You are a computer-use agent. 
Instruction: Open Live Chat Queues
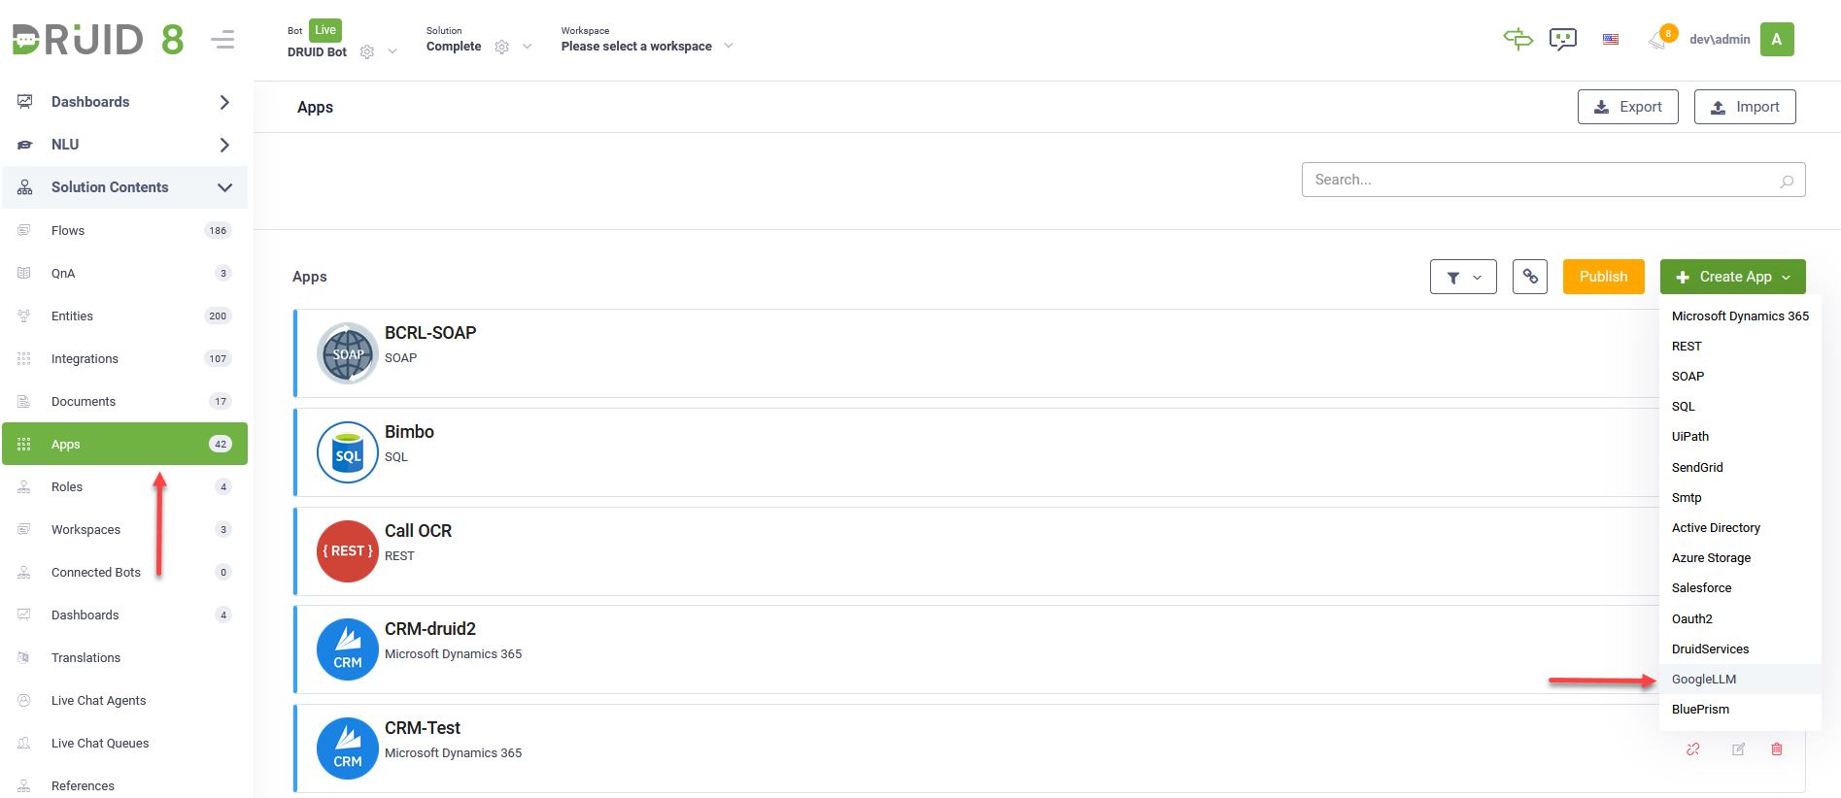click(x=124, y=743)
